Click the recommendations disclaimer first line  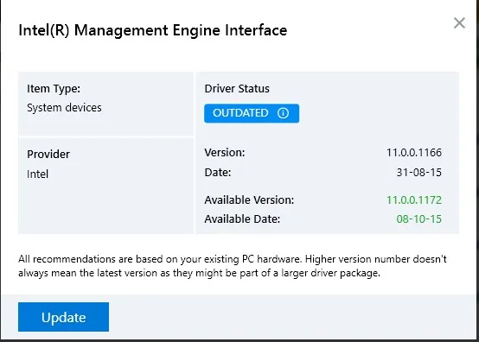[233, 259]
